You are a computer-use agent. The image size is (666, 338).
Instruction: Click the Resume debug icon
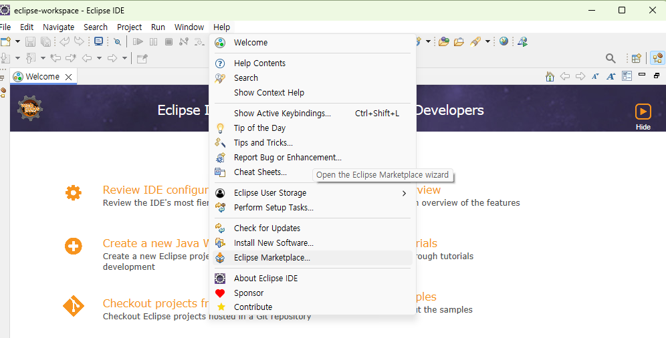click(138, 41)
